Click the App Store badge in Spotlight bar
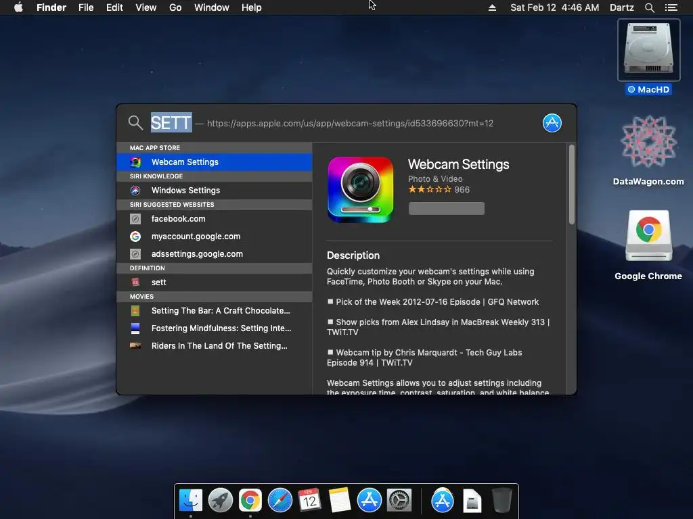Screen dimensions: 693x519 552,123
